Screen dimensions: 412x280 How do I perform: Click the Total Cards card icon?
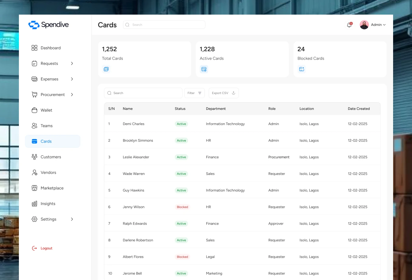106,69
